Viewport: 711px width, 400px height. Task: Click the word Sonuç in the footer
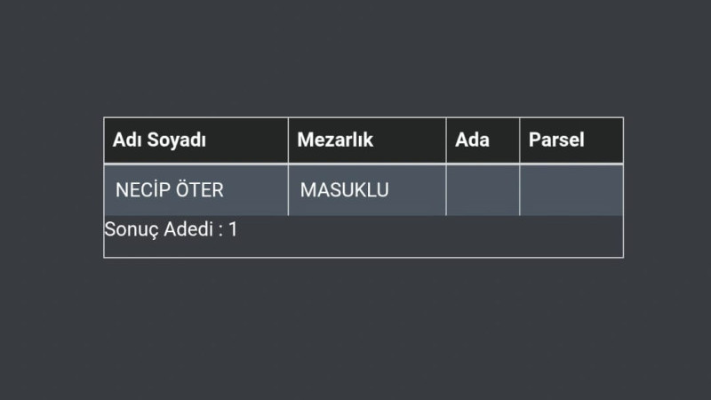click(132, 230)
